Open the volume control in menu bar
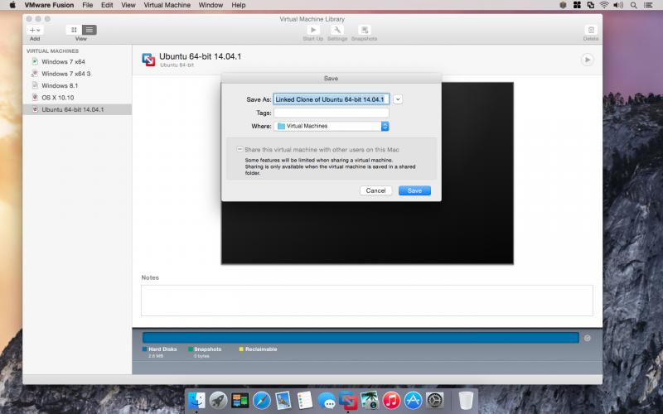663x414 pixels. coord(618,5)
